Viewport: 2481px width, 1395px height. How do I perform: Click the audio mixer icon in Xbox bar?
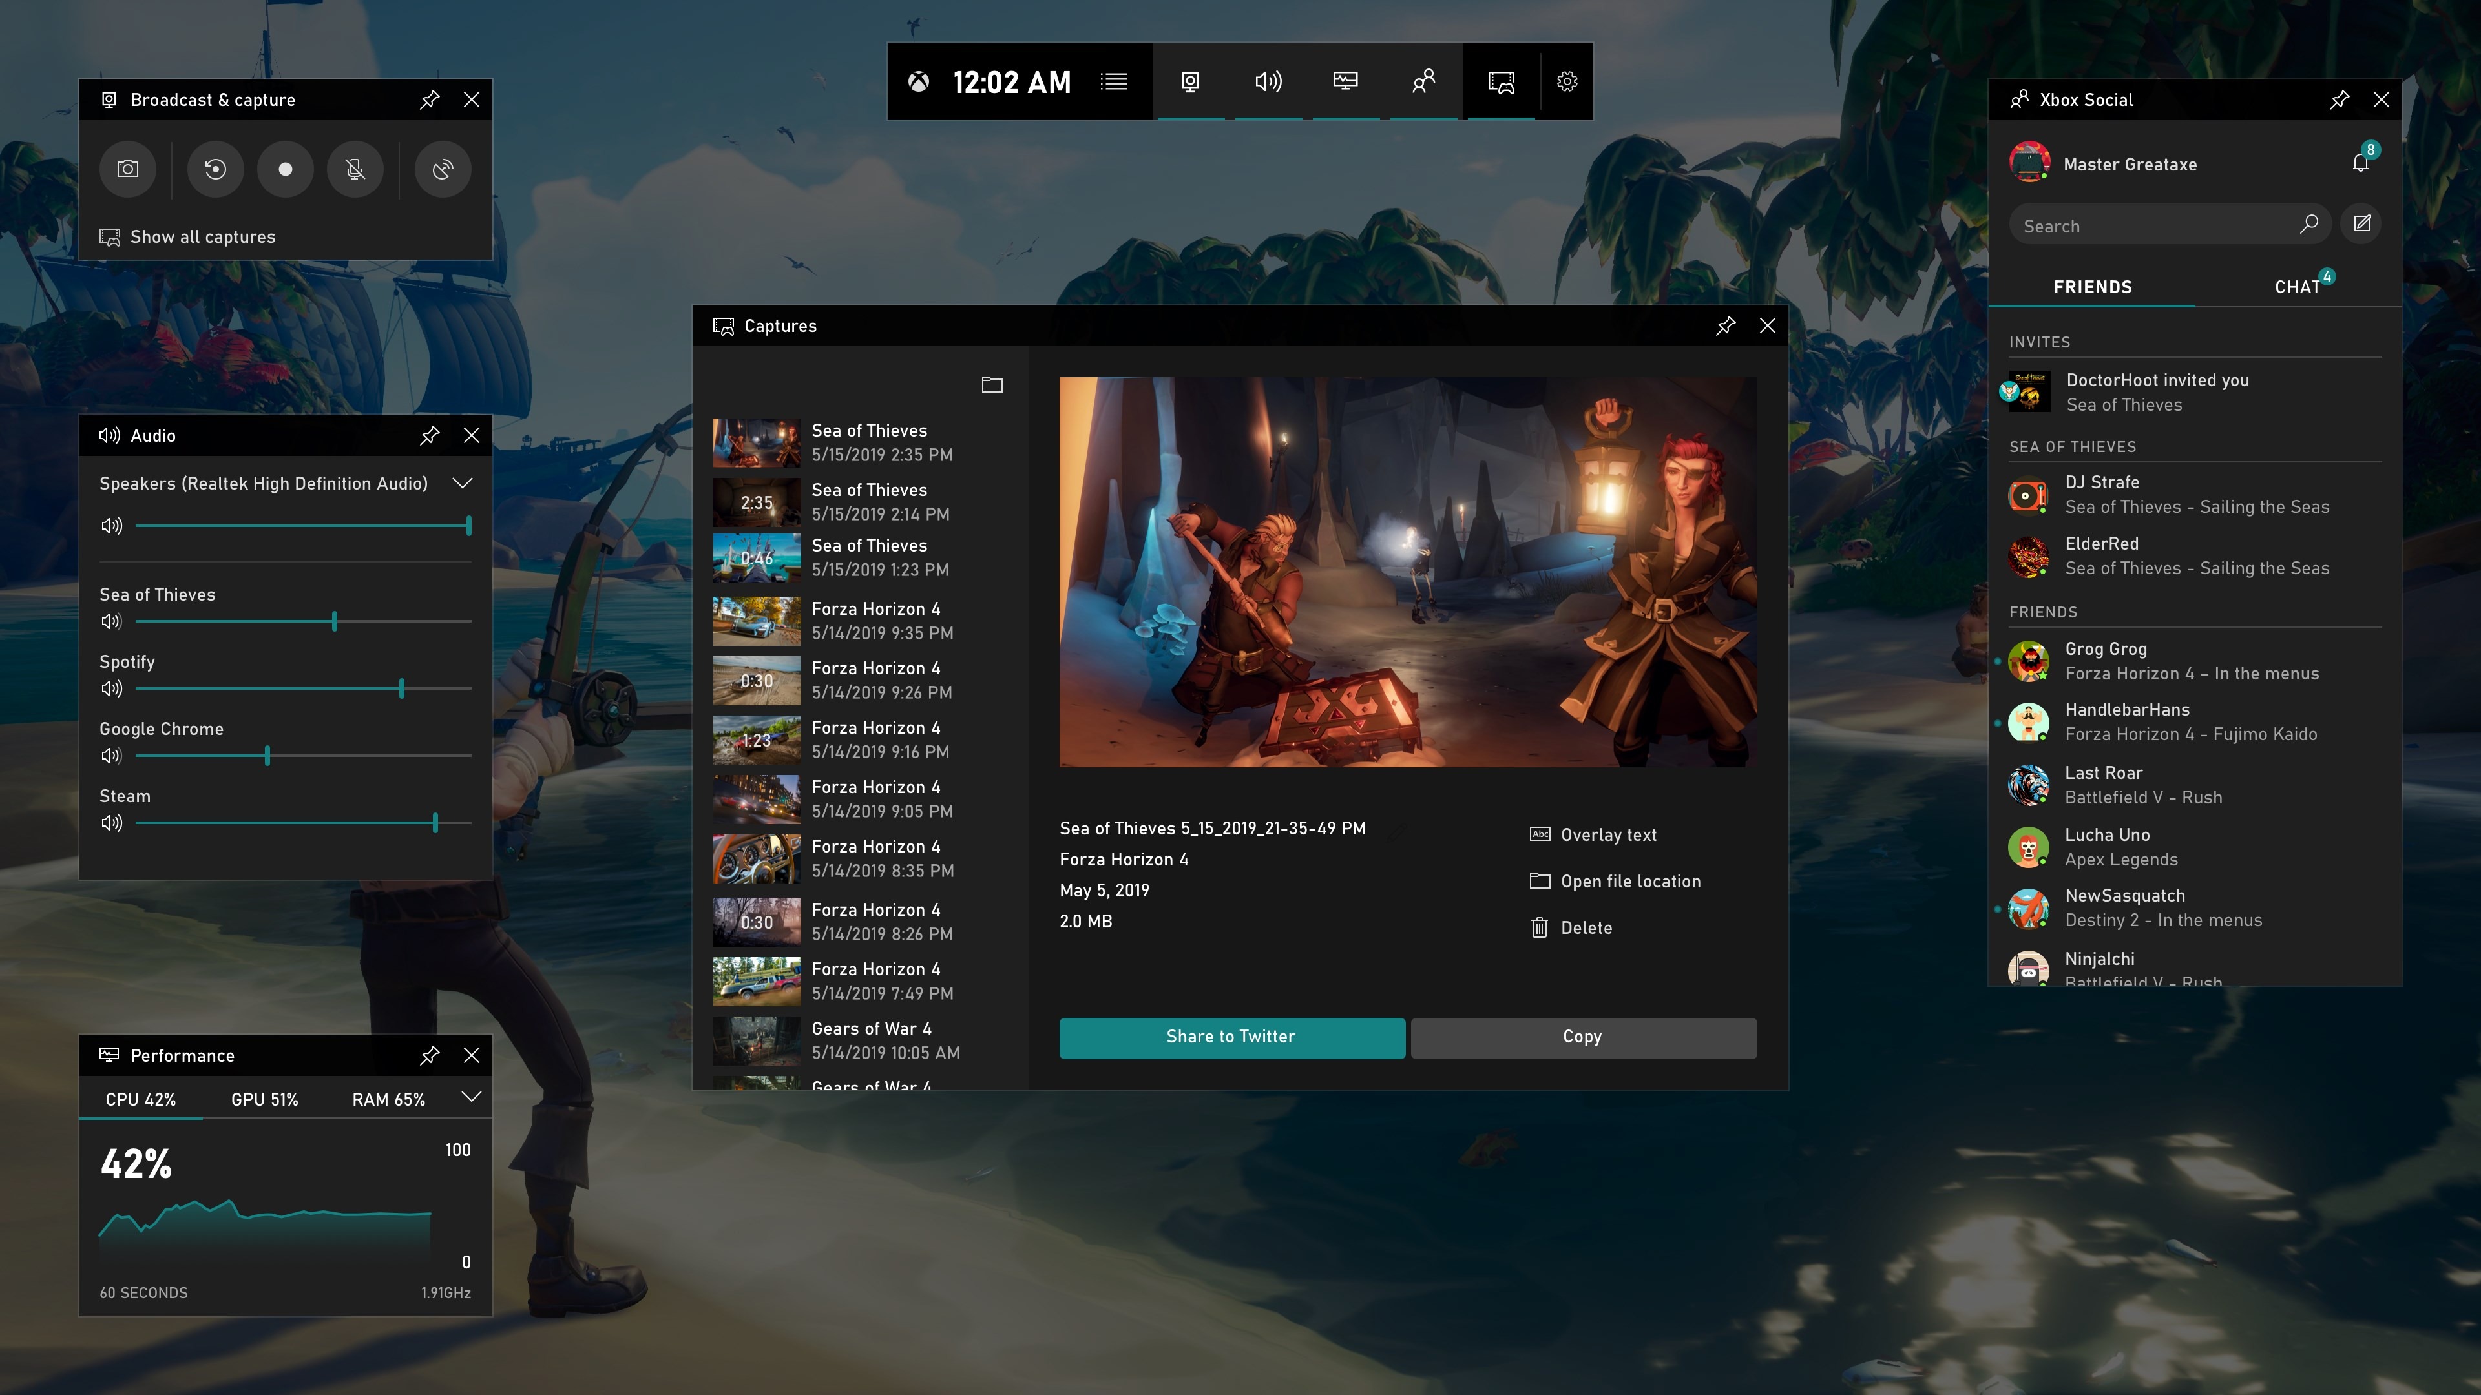[x=1268, y=82]
